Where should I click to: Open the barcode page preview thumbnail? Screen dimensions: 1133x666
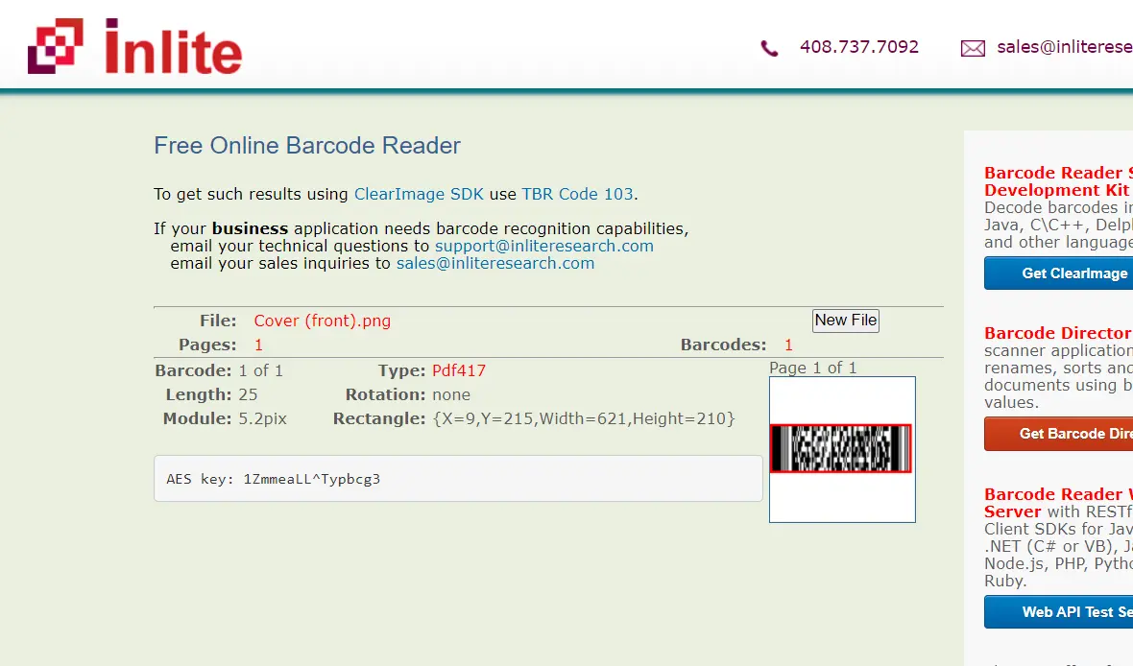842,449
